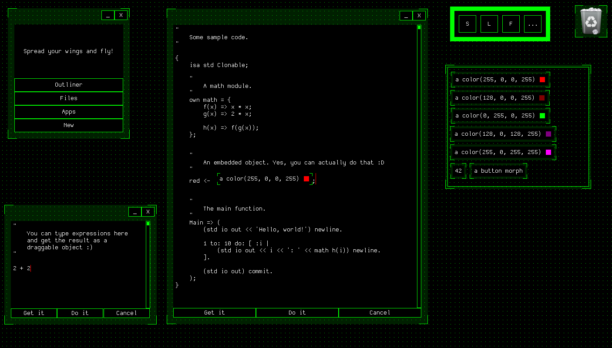Minimize the launcher menu window

(108, 15)
